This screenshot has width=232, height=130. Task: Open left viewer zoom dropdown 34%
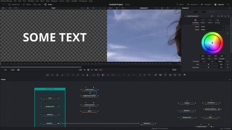(4, 8)
